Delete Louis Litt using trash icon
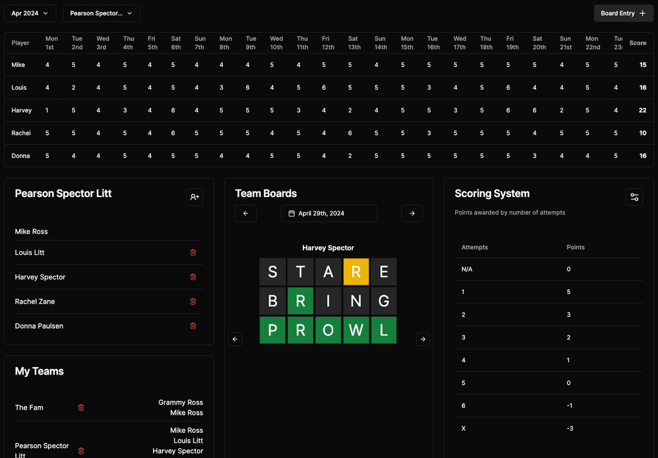 193,252
